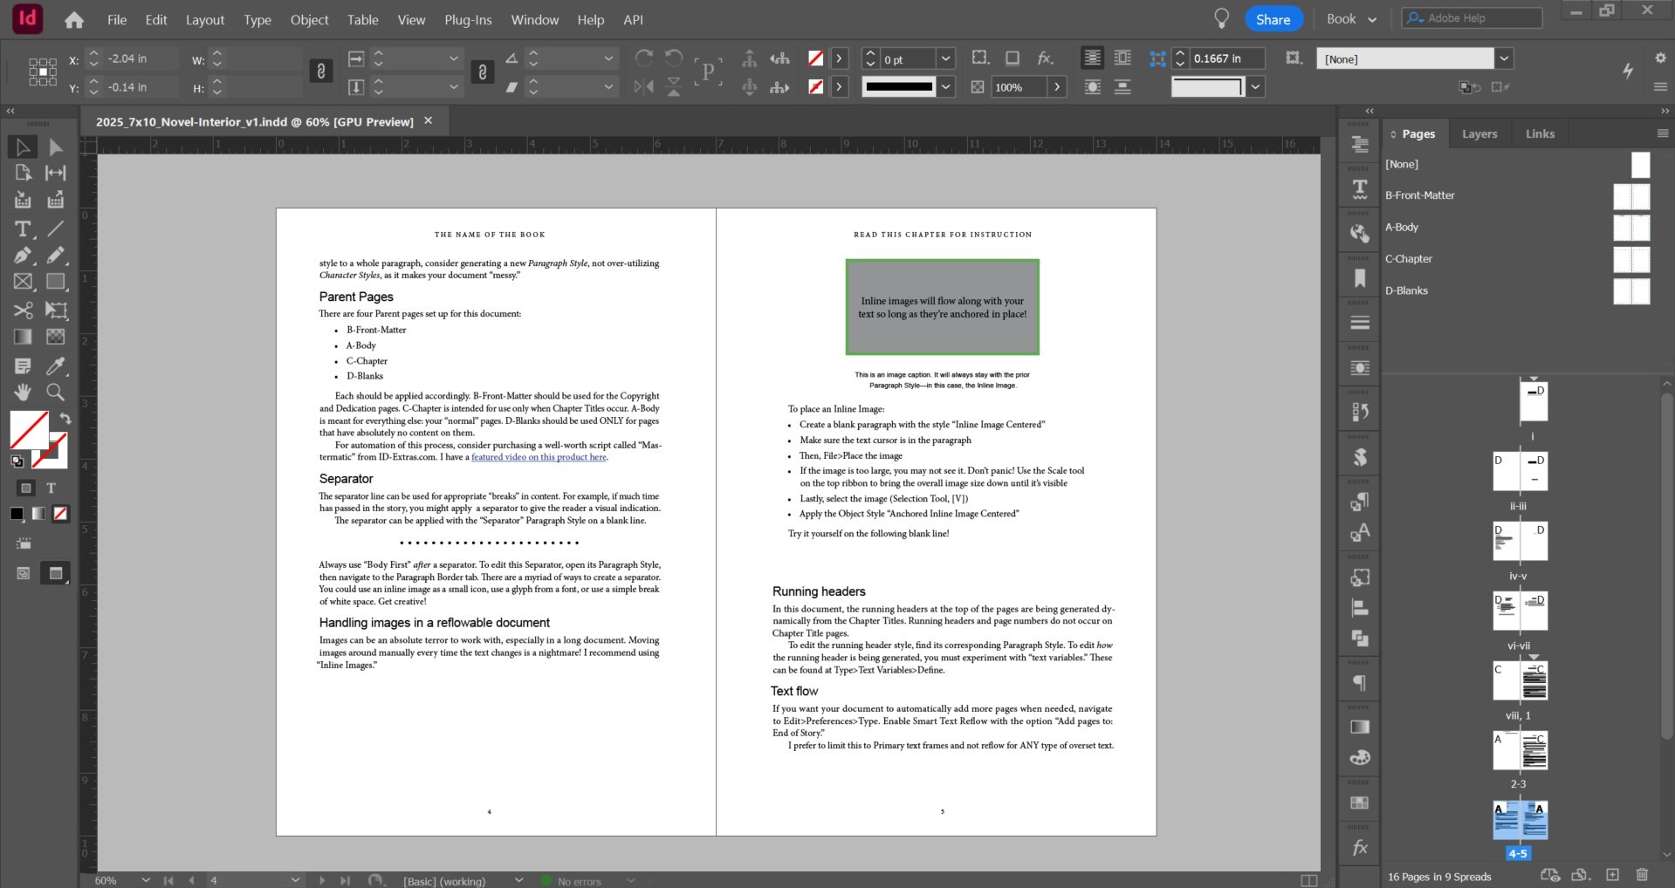Open the Bookmarks panel icon

[1360, 278]
